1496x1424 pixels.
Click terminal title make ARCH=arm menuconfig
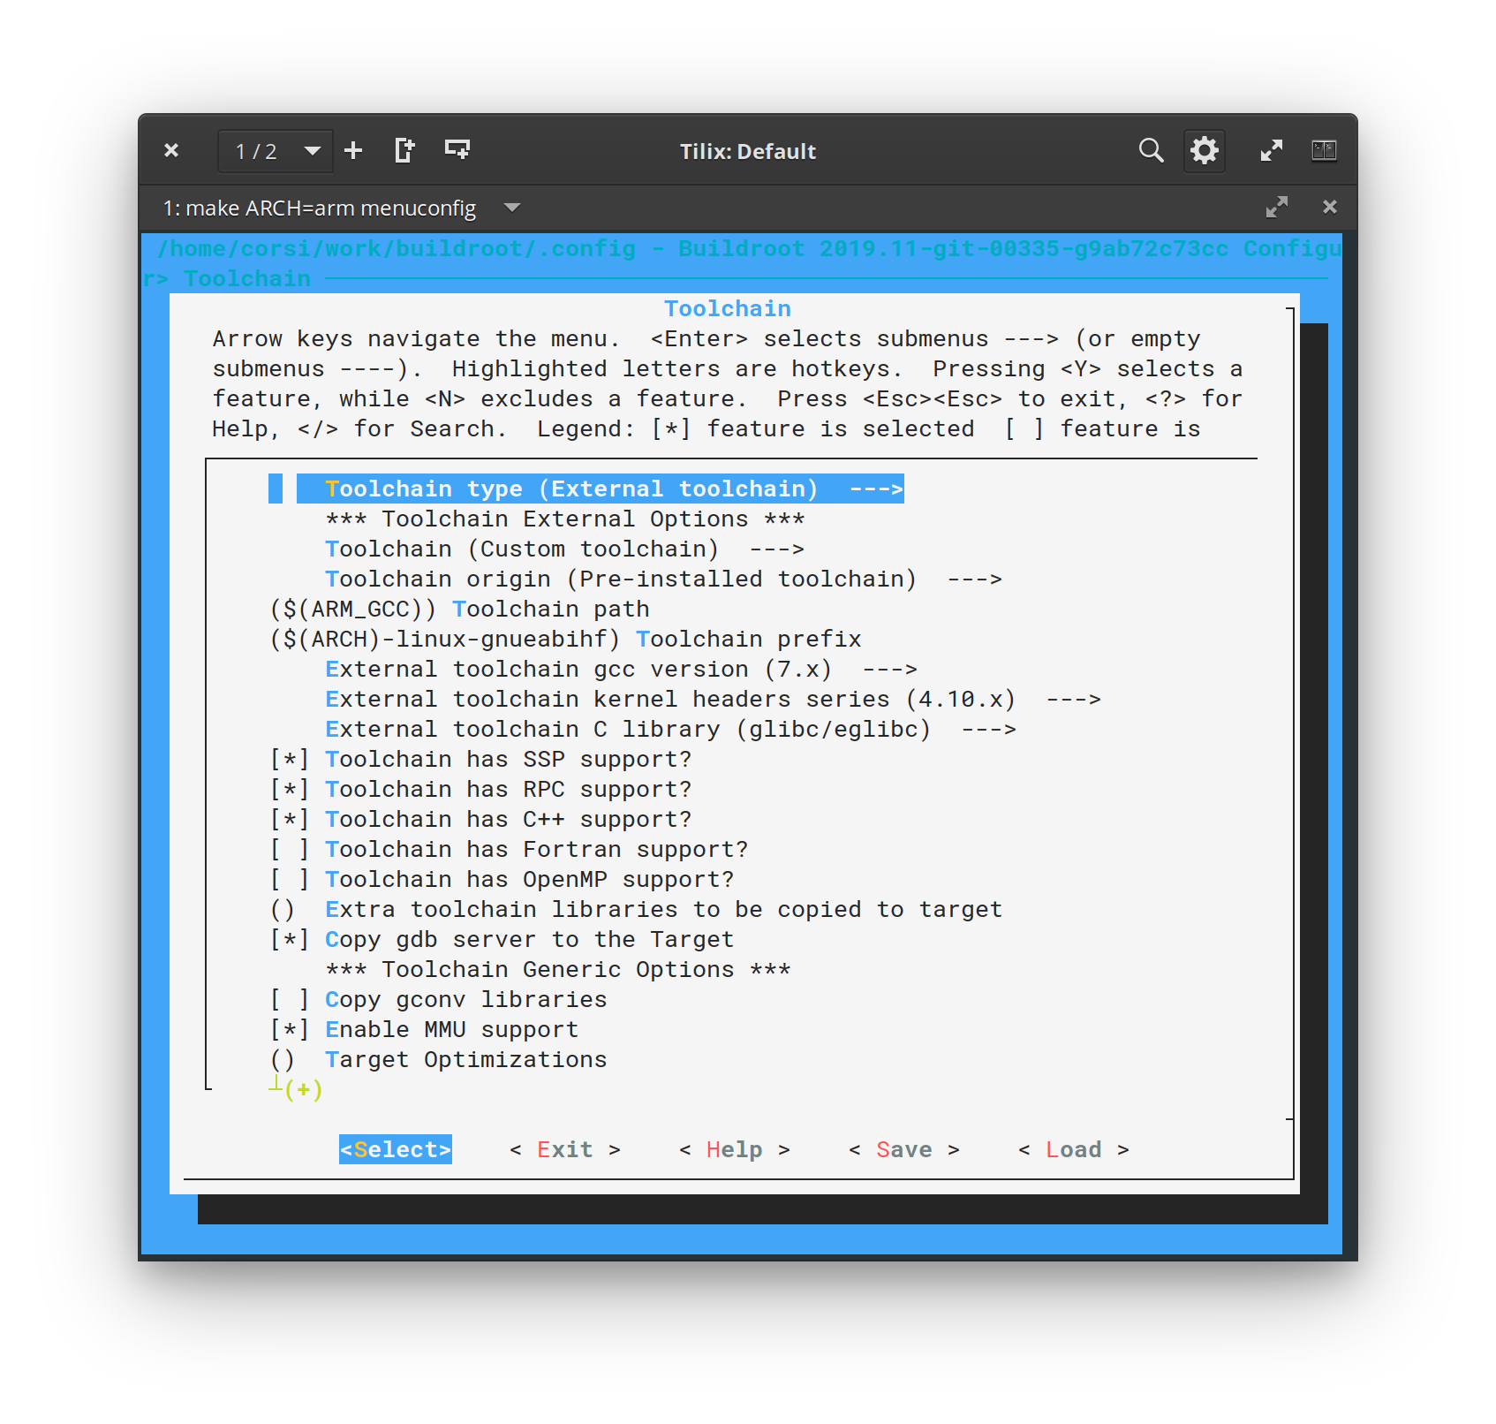pyautogui.click(x=319, y=208)
